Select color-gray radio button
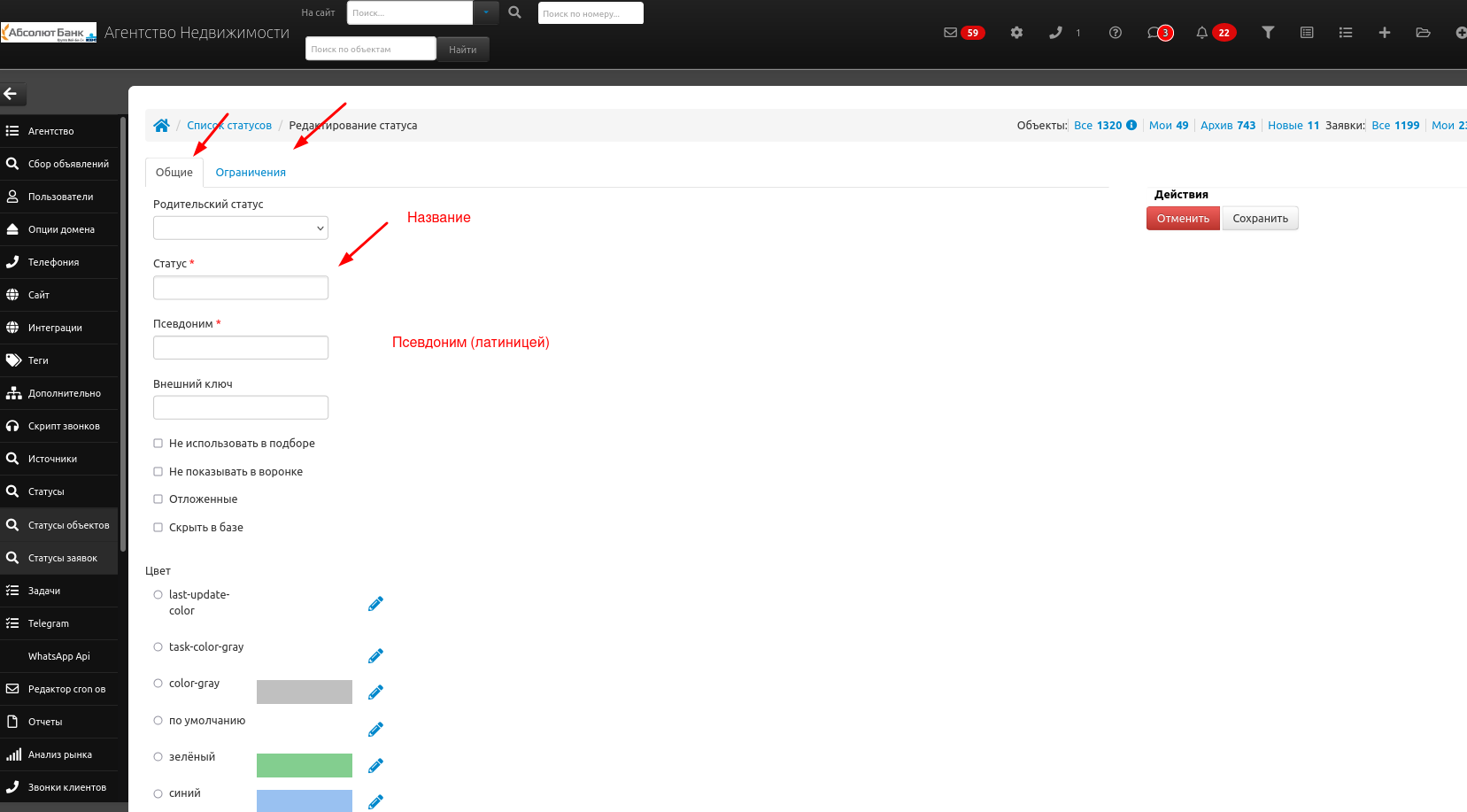The image size is (1467, 812). pos(158,684)
